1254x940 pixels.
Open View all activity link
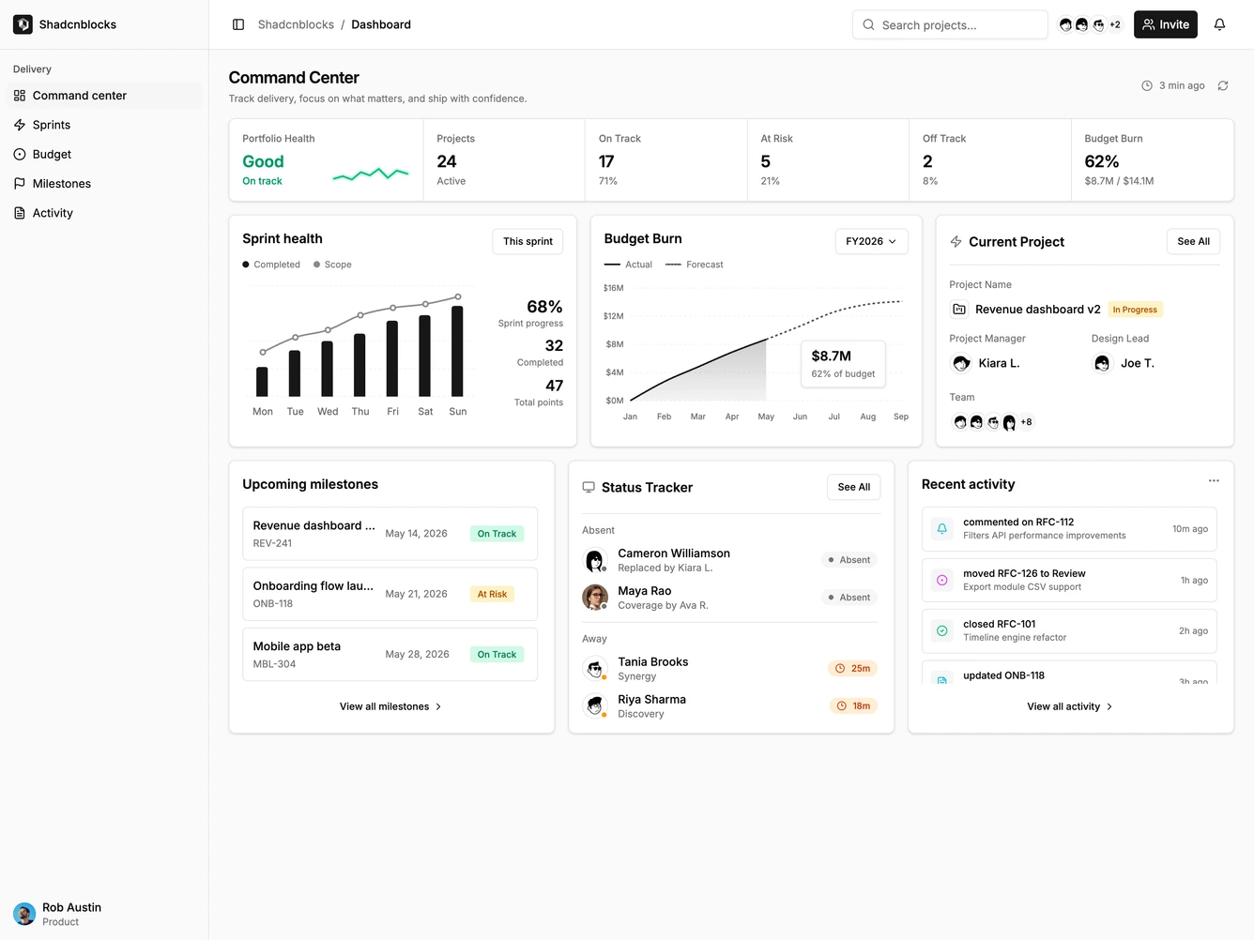point(1070,706)
